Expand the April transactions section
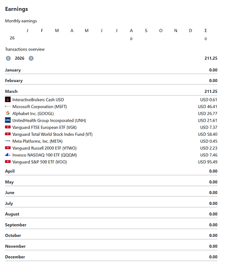Viewport: 227px width, 271px height. [x=111, y=171]
